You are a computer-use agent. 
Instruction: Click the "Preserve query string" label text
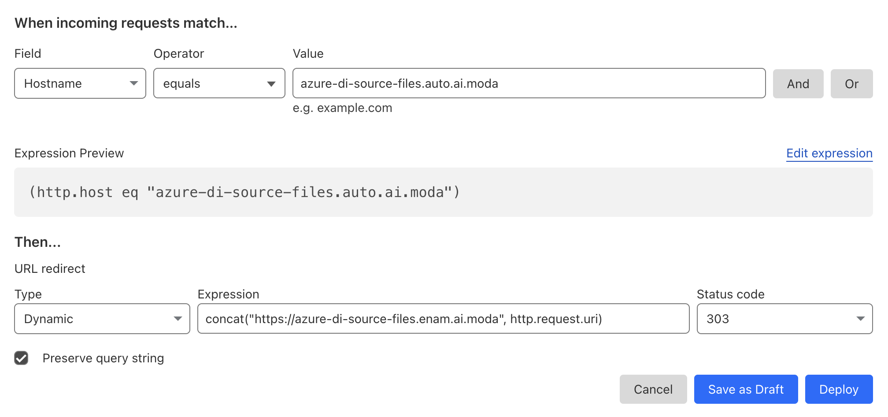103,358
